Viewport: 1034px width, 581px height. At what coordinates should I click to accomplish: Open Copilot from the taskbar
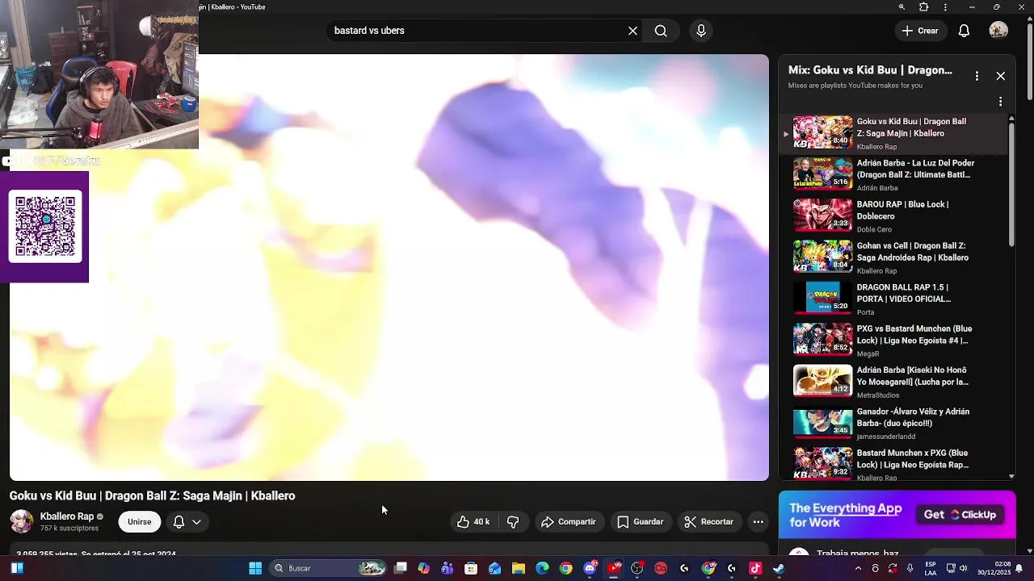coord(423,568)
